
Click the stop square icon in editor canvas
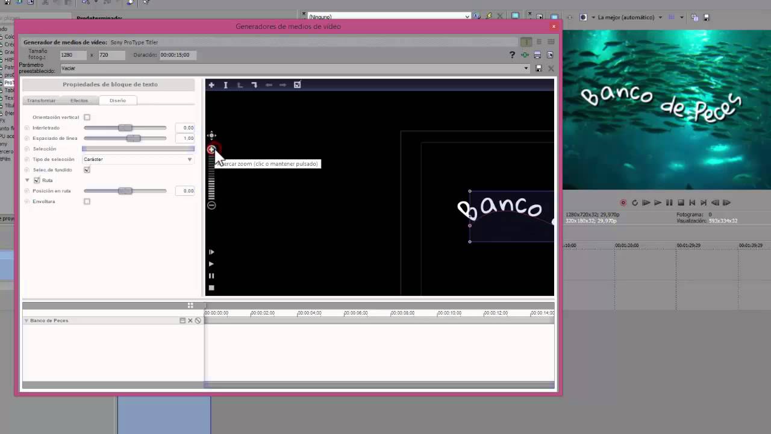pyautogui.click(x=211, y=288)
